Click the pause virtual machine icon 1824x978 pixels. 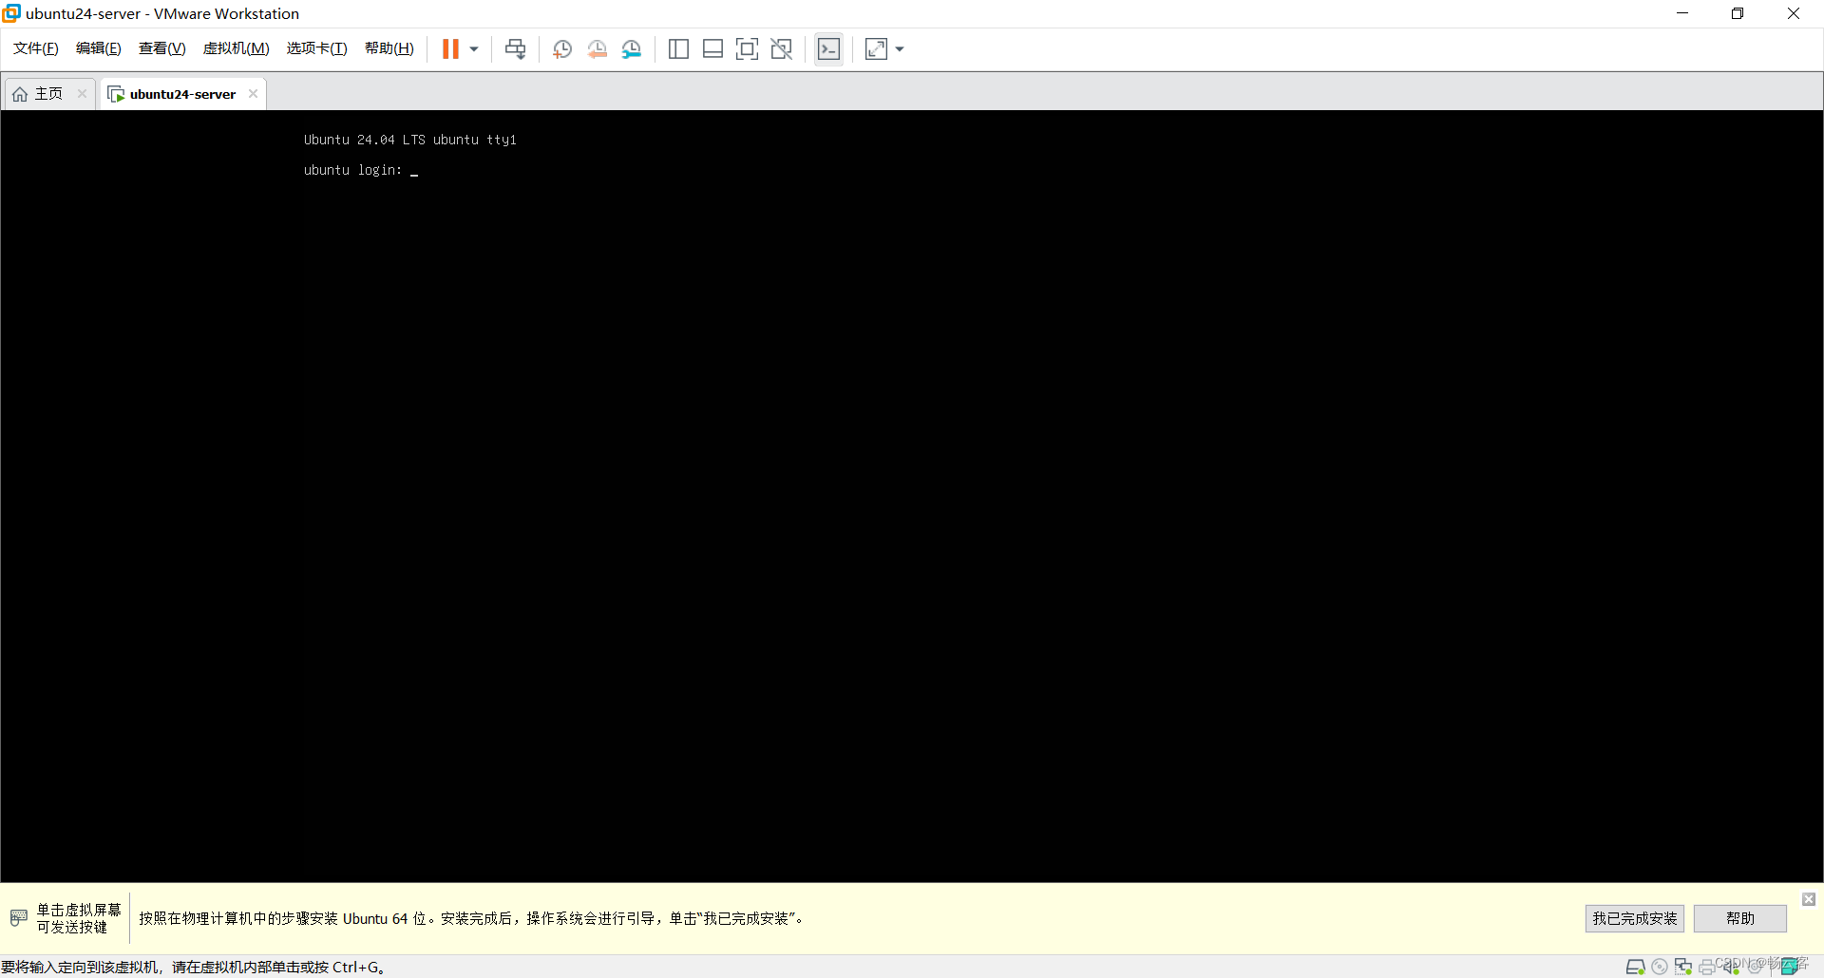(450, 48)
